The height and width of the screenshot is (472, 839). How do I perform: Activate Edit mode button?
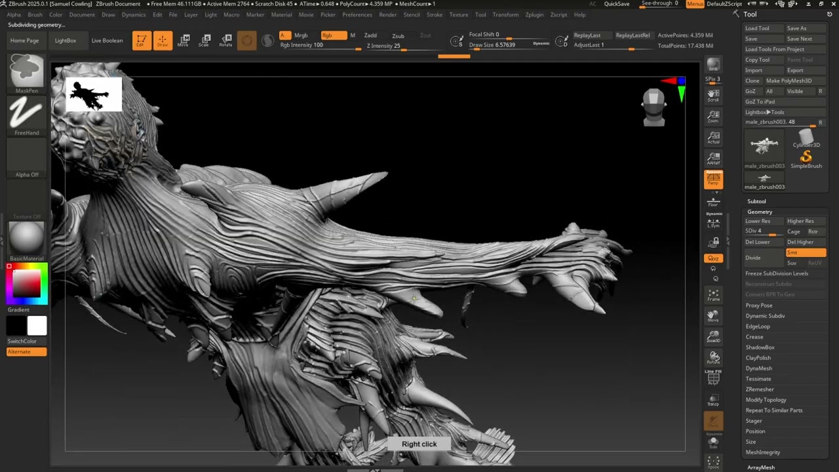(142, 41)
